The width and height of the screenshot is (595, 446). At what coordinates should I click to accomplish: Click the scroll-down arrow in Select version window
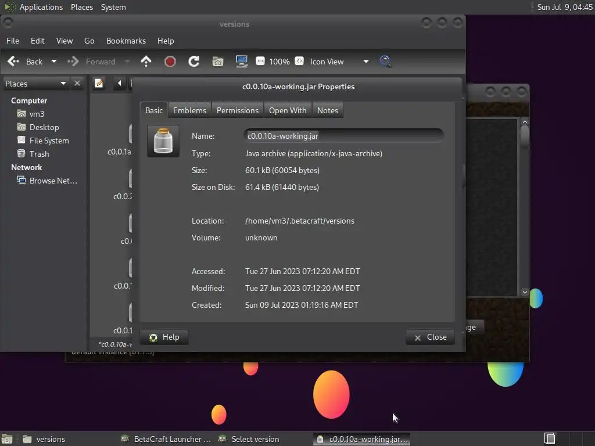point(525,292)
